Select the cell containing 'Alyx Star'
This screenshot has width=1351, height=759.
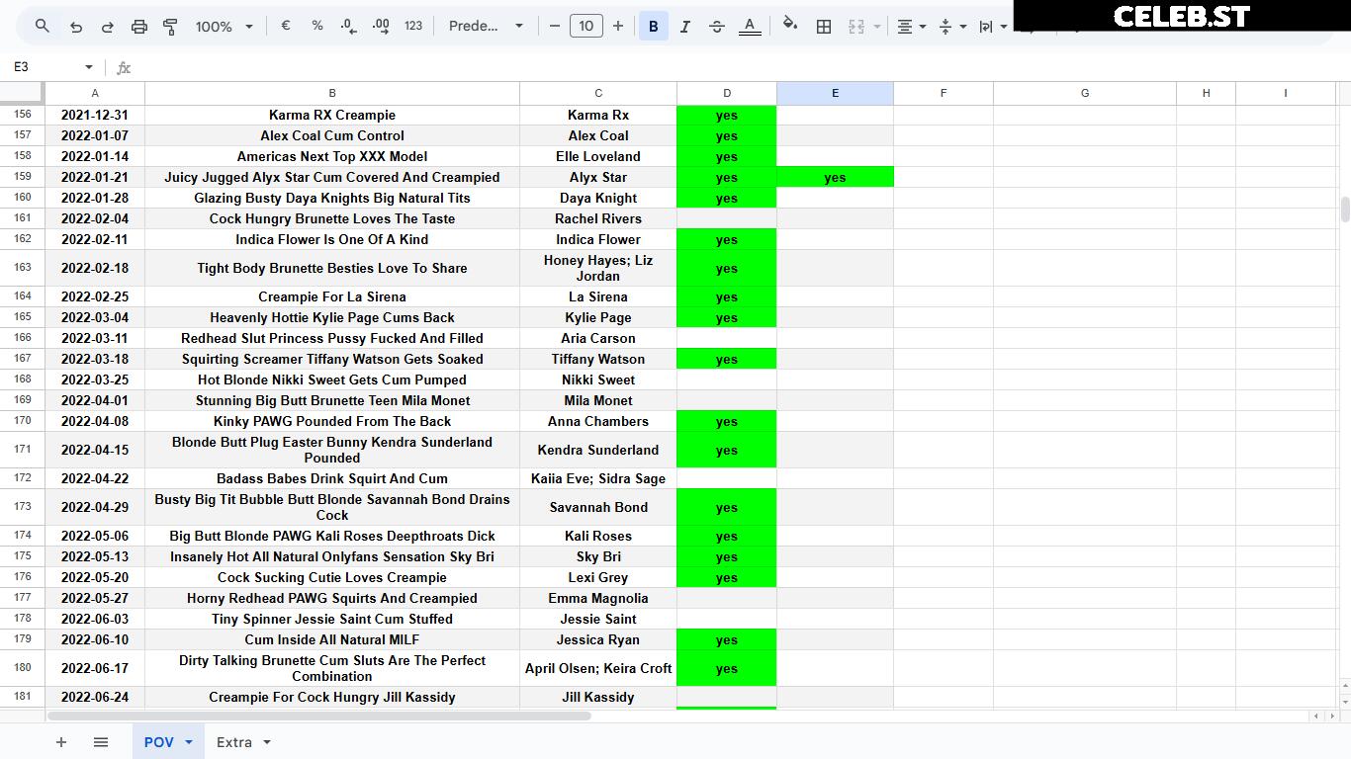(x=598, y=178)
